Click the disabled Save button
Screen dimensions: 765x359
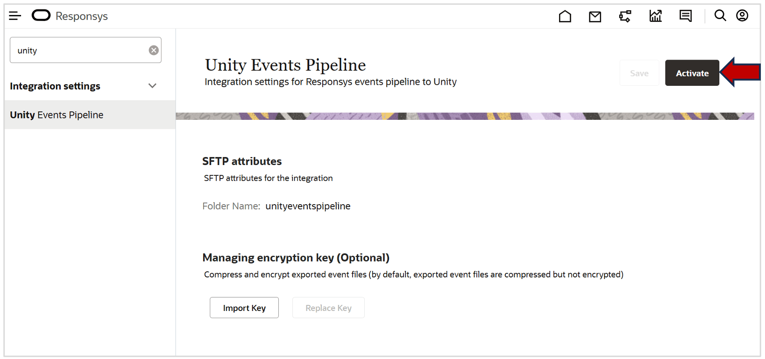[x=639, y=73]
